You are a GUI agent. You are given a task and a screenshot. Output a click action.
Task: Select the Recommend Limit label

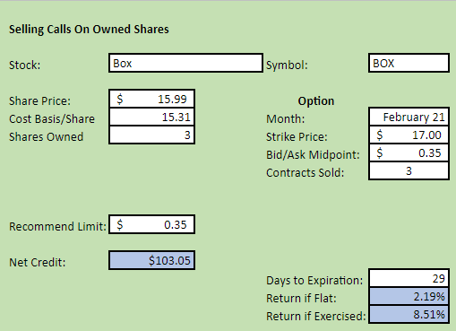[x=57, y=227]
